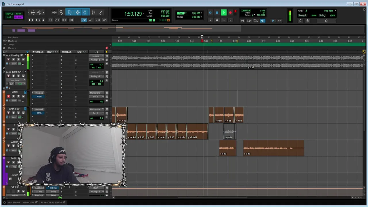Select the Pencil tool
368x207 pixels.
pos(101,12)
